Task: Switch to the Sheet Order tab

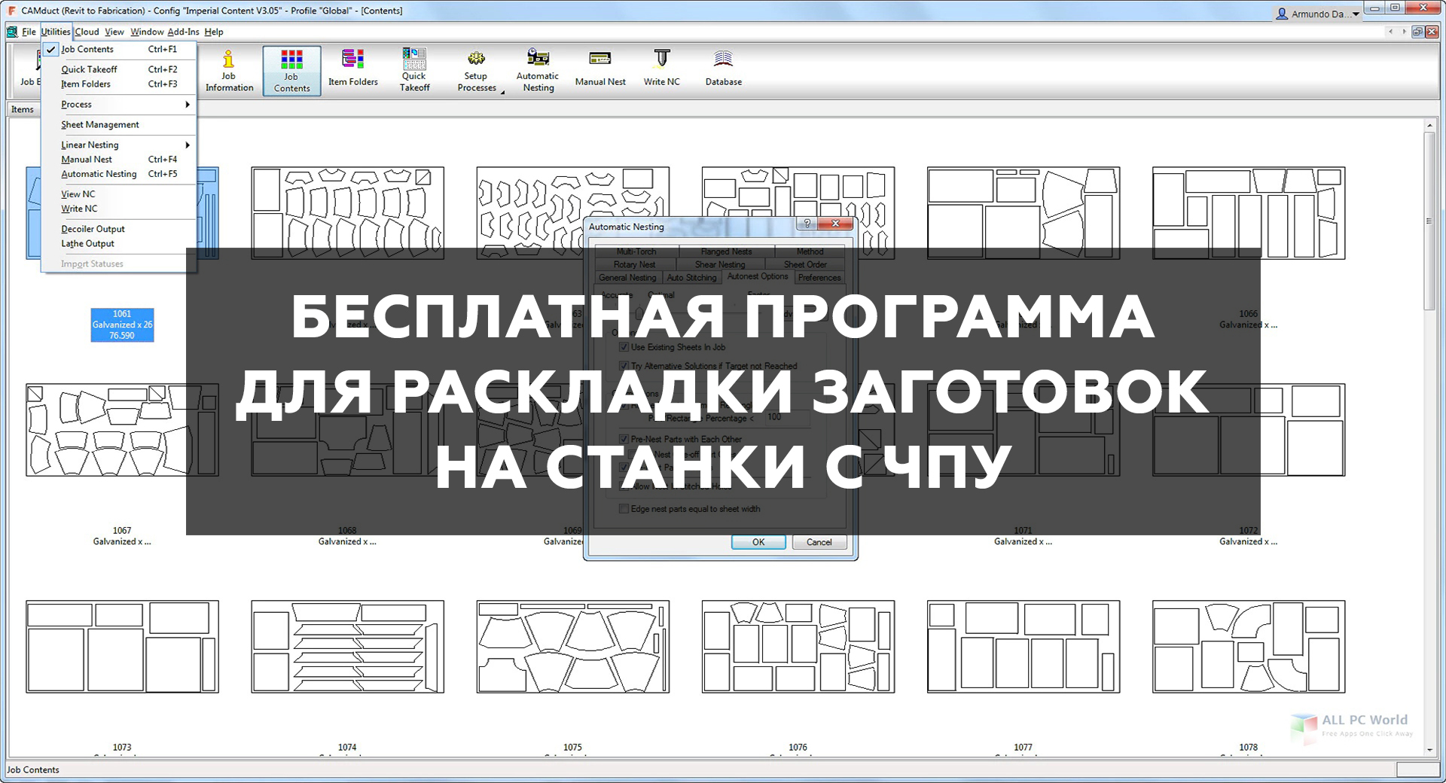Action: coord(805,264)
